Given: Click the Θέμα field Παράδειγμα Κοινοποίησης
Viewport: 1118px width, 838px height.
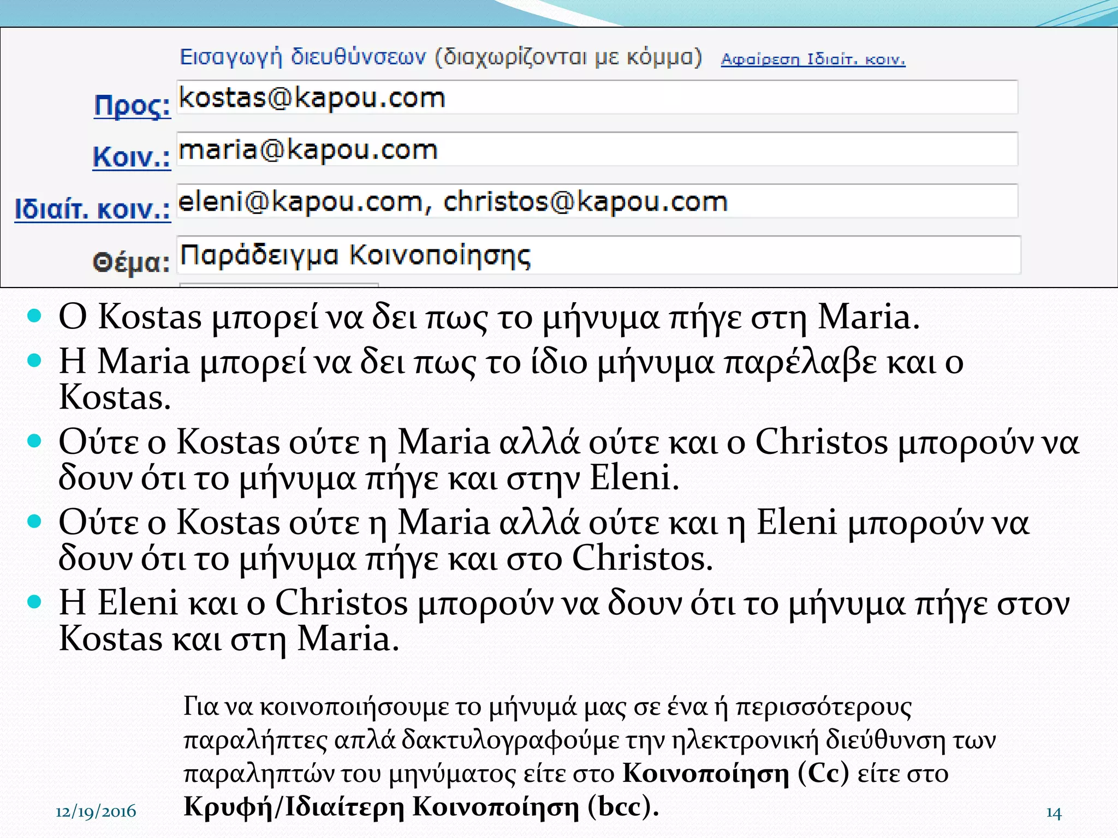Looking at the screenshot, I should tap(598, 255).
